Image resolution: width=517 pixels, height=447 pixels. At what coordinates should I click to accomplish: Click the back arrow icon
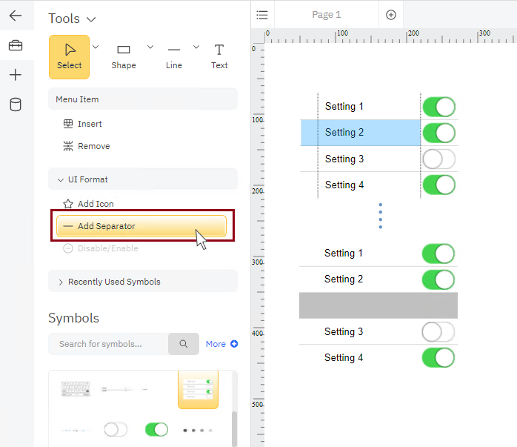(x=16, y=16)
